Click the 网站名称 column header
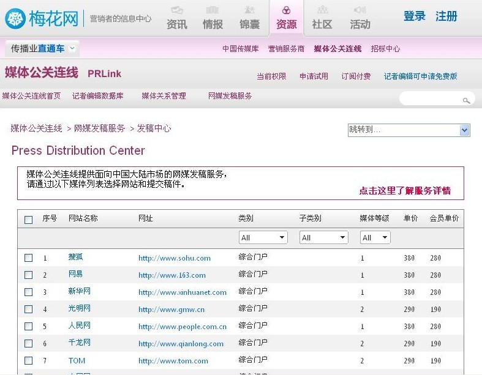Image resolution: width=482 pixels, height=375 pixels. 83,218
